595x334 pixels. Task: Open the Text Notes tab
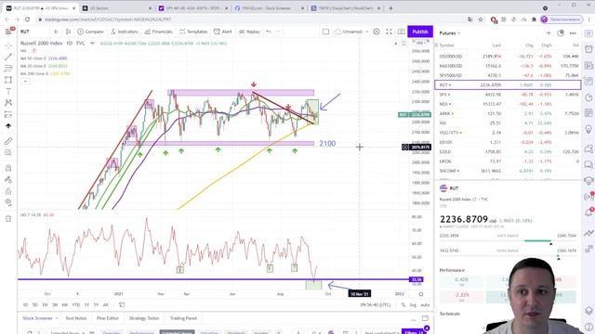click(x=76, y=318)
